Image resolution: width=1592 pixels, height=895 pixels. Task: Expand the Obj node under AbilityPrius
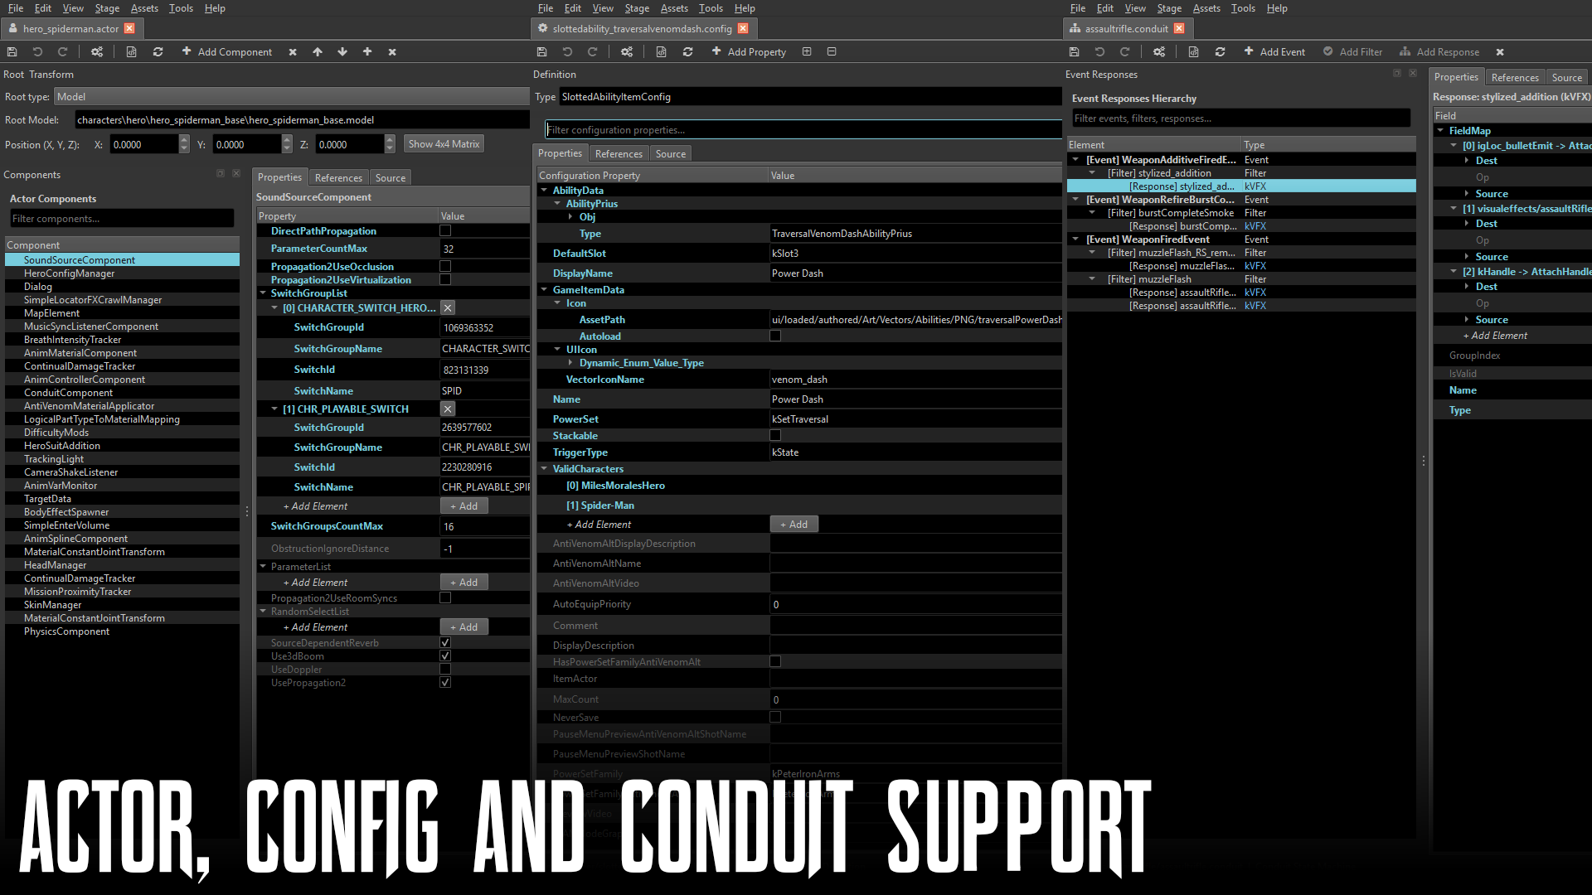tap(570, 217)
